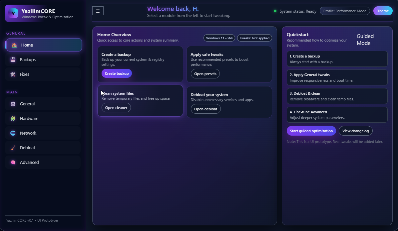
Task: Open the Profile: Performance Mode selector
Action: coord(345,11)
